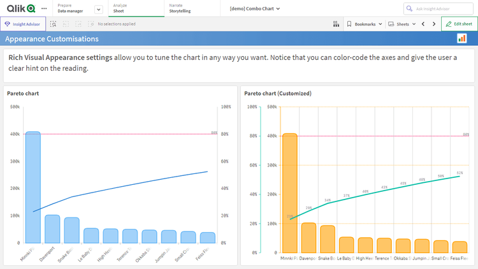Viewport: 478px width, 269px height.
Task: Open the Bookmarks dropdown
Action: [365, 24]
